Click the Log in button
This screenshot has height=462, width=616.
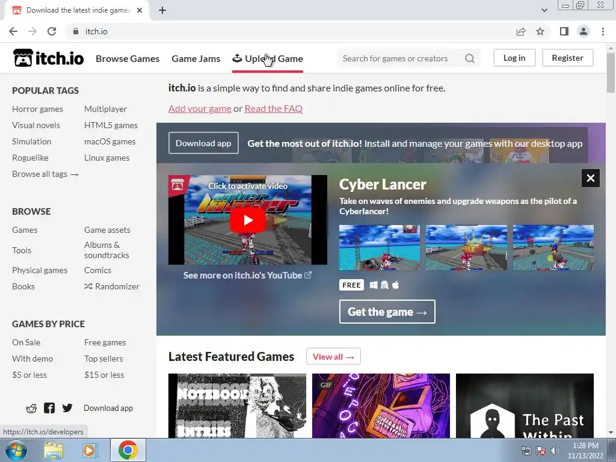point(514,58)
